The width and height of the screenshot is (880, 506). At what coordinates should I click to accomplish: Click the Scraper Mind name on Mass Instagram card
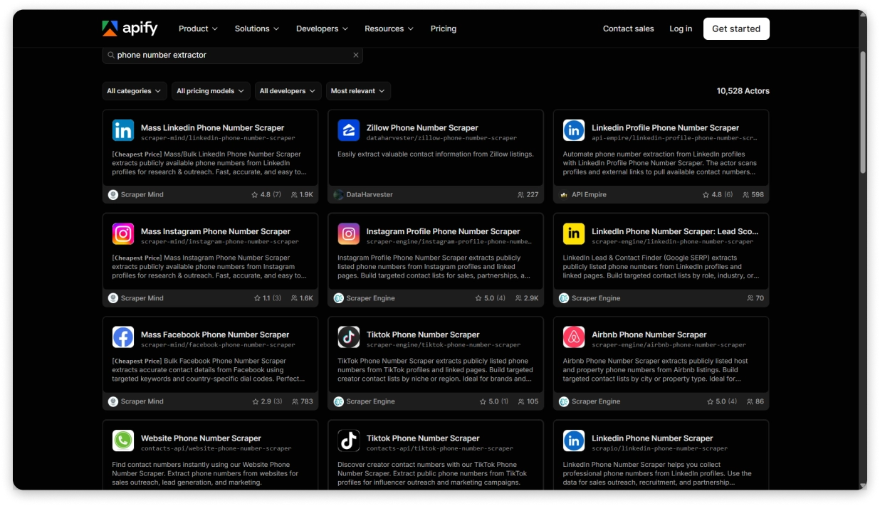click(142, 298)
